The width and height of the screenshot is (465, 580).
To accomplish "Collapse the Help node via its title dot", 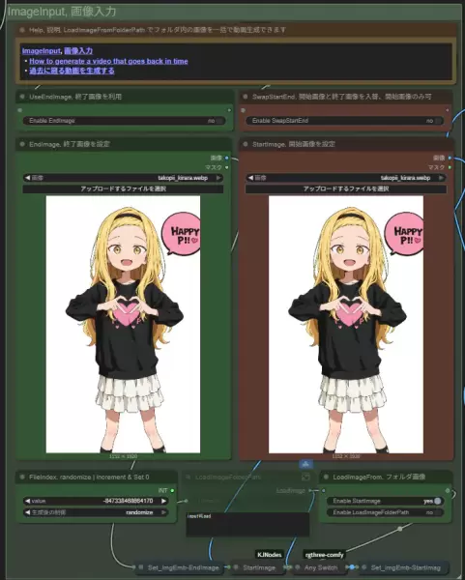I will pos(22,30).
